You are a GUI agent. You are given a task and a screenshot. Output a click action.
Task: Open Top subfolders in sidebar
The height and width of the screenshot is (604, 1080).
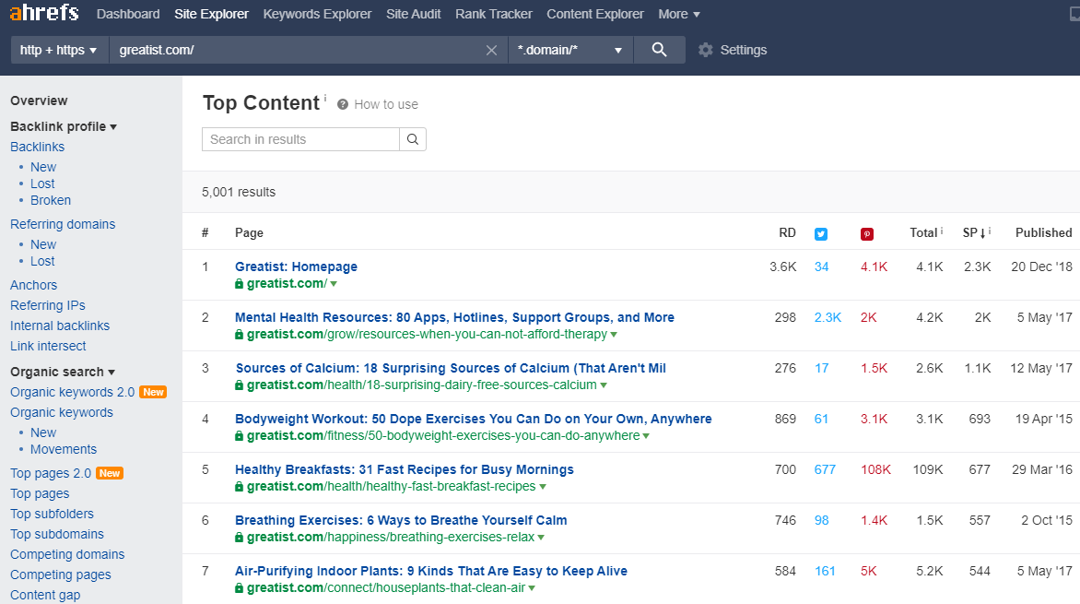click(x=52, y=514)
